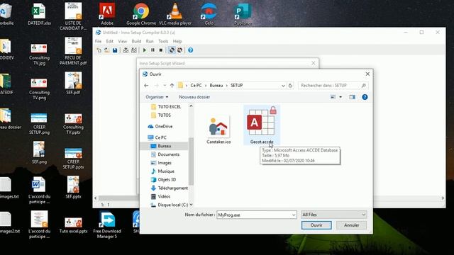
Task: Change the view layout icon in dialog
Action: 333,97
